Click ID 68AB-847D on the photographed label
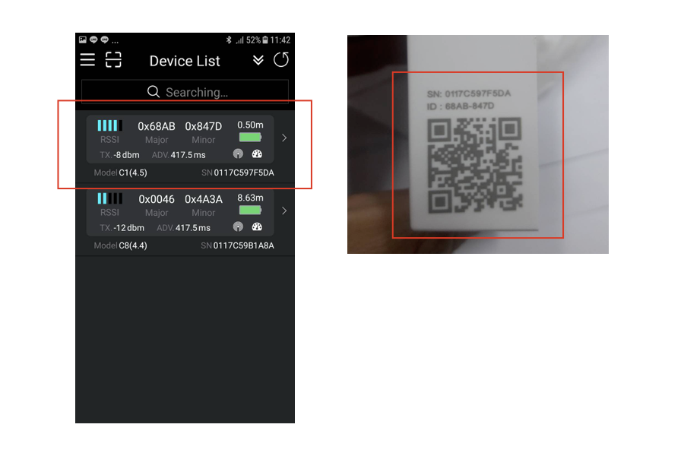Screen dimensions: 684x456 click(x=461, y=106)
